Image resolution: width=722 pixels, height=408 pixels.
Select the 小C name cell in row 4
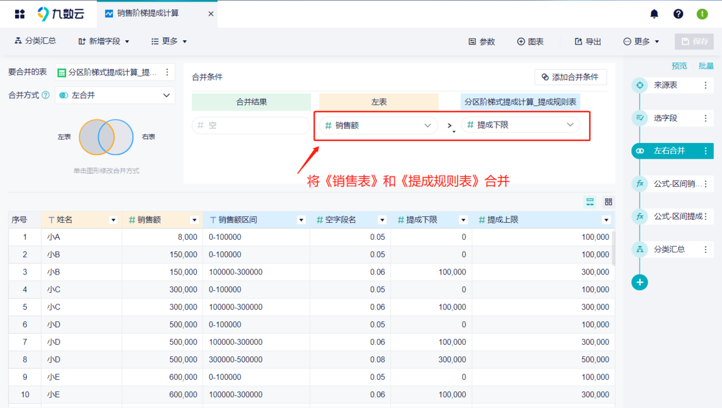tap(81, 290)
